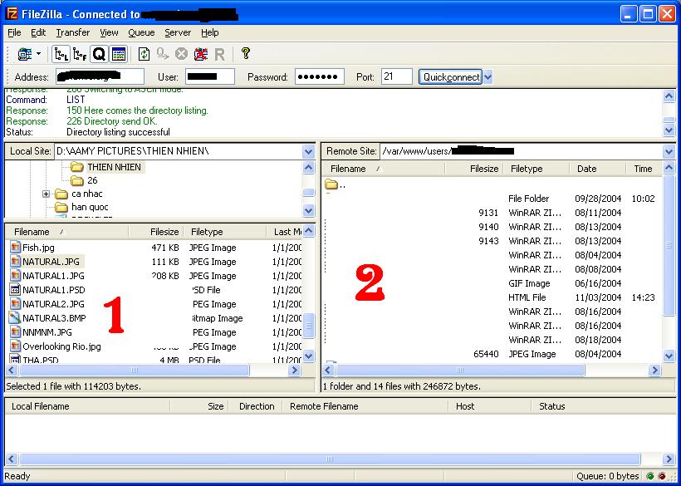
Task: Sort remote files by Filetype column header
Action: pyautogui.click(x=536, y=169)
